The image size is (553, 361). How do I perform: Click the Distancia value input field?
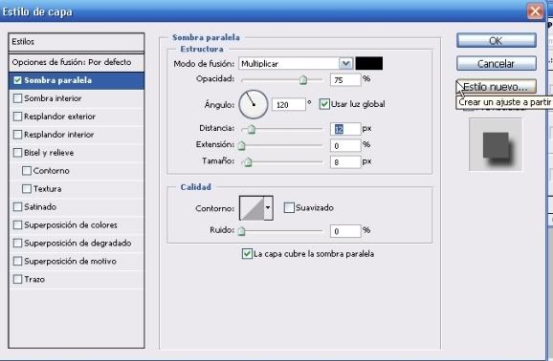click(x=345, y=129)
